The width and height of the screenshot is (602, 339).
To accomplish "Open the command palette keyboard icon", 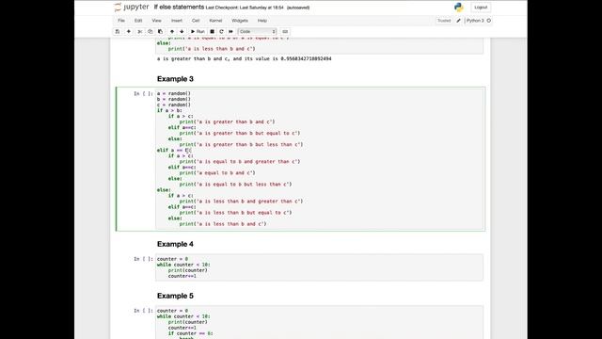I will click(285, 31).
